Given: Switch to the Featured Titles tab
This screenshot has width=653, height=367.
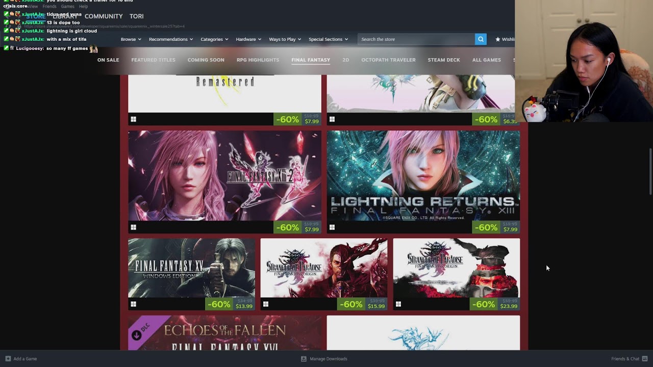Looking at the screenshot, I should [153, 60].
